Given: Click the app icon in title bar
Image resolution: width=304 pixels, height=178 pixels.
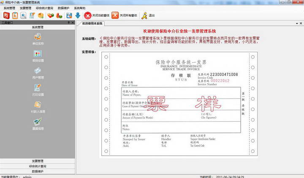Looking at the screenshot, I should pyautogui.click(x=2, y=2).
